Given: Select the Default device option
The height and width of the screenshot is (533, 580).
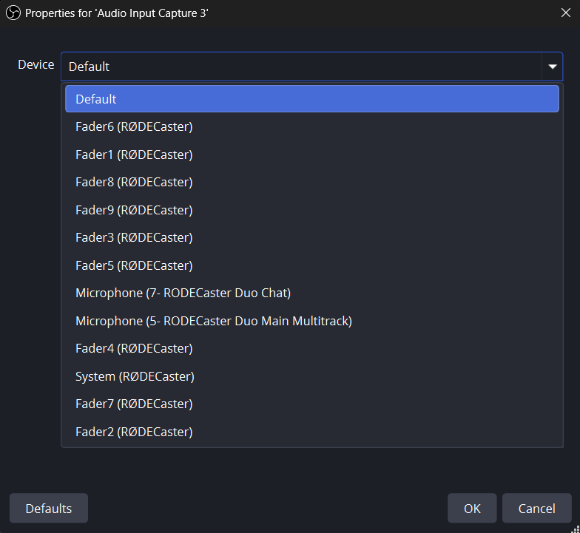Looking at the screenshot, I should point(311,99).
